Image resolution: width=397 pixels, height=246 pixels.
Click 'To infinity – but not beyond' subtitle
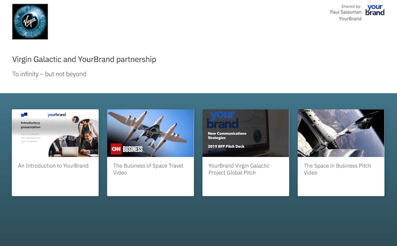[x=49, y=74]
